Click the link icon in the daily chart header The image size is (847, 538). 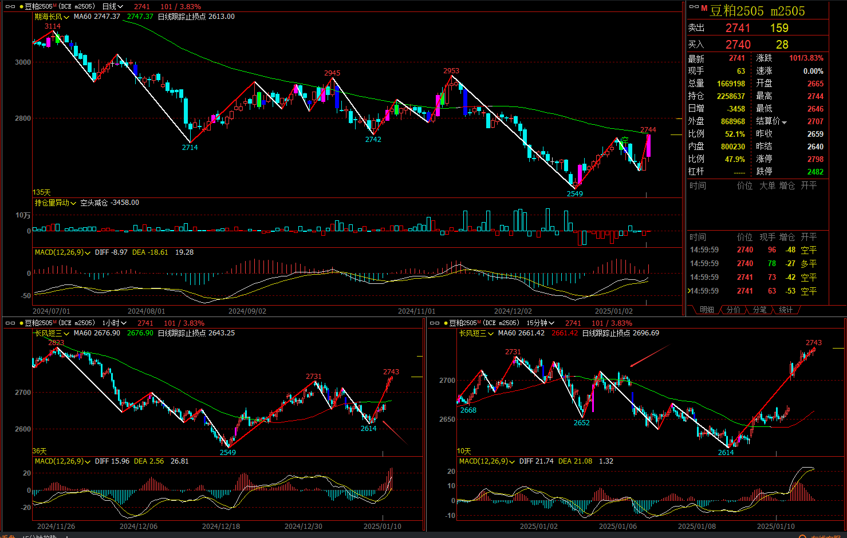pyautogui.click(x=10, y=7)
